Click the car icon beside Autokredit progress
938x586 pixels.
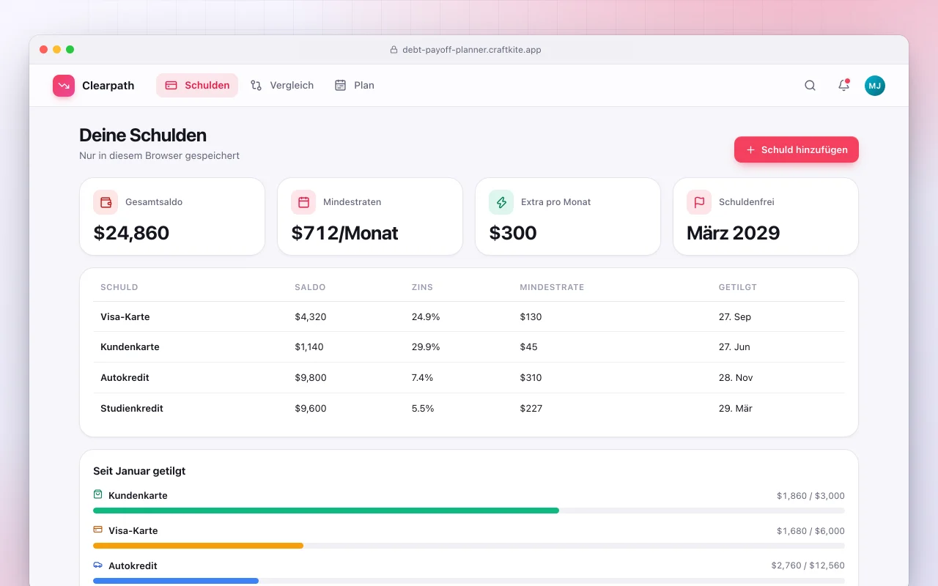point(98,565)
